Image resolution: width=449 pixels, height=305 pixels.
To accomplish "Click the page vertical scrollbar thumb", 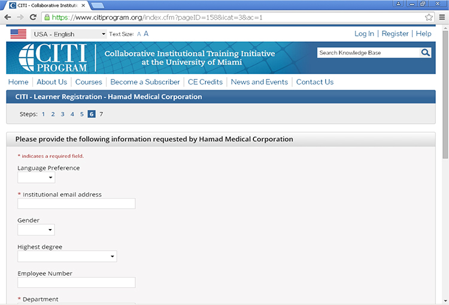I will point(445,94).
